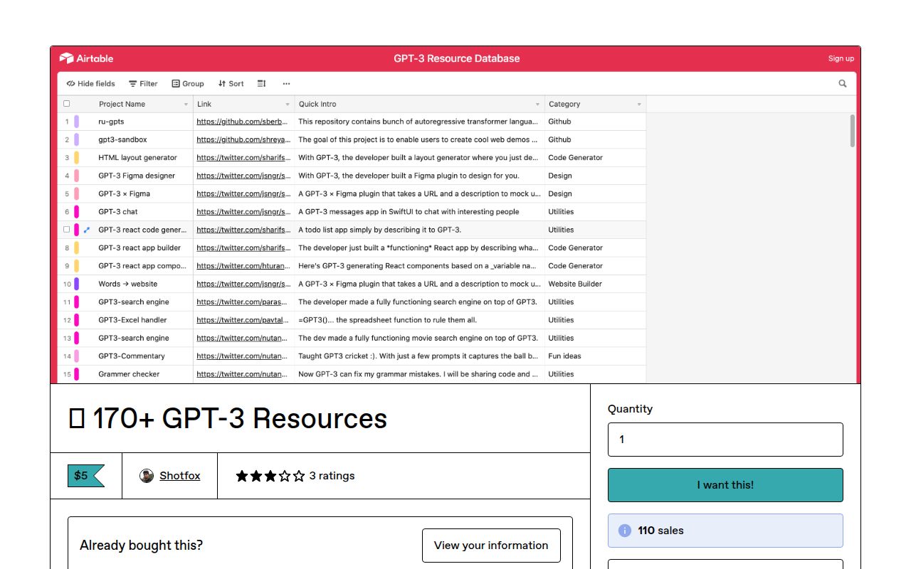
Task: Click the info icon next to 110 sales
Action: point(625,531)
